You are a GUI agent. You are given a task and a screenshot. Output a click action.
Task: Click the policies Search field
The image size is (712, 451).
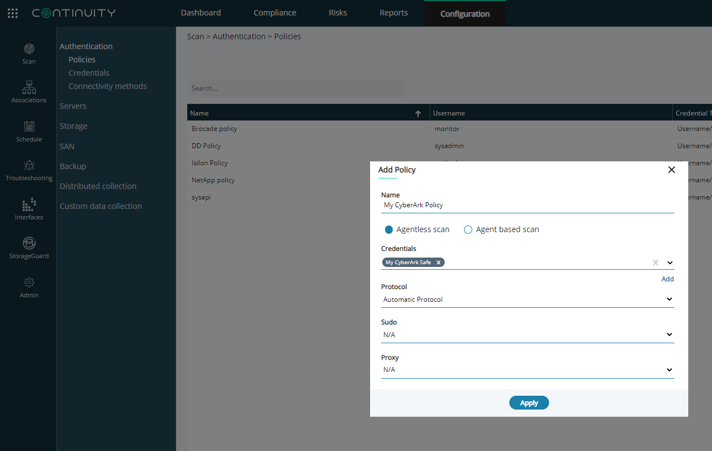(x=298, y=88)
